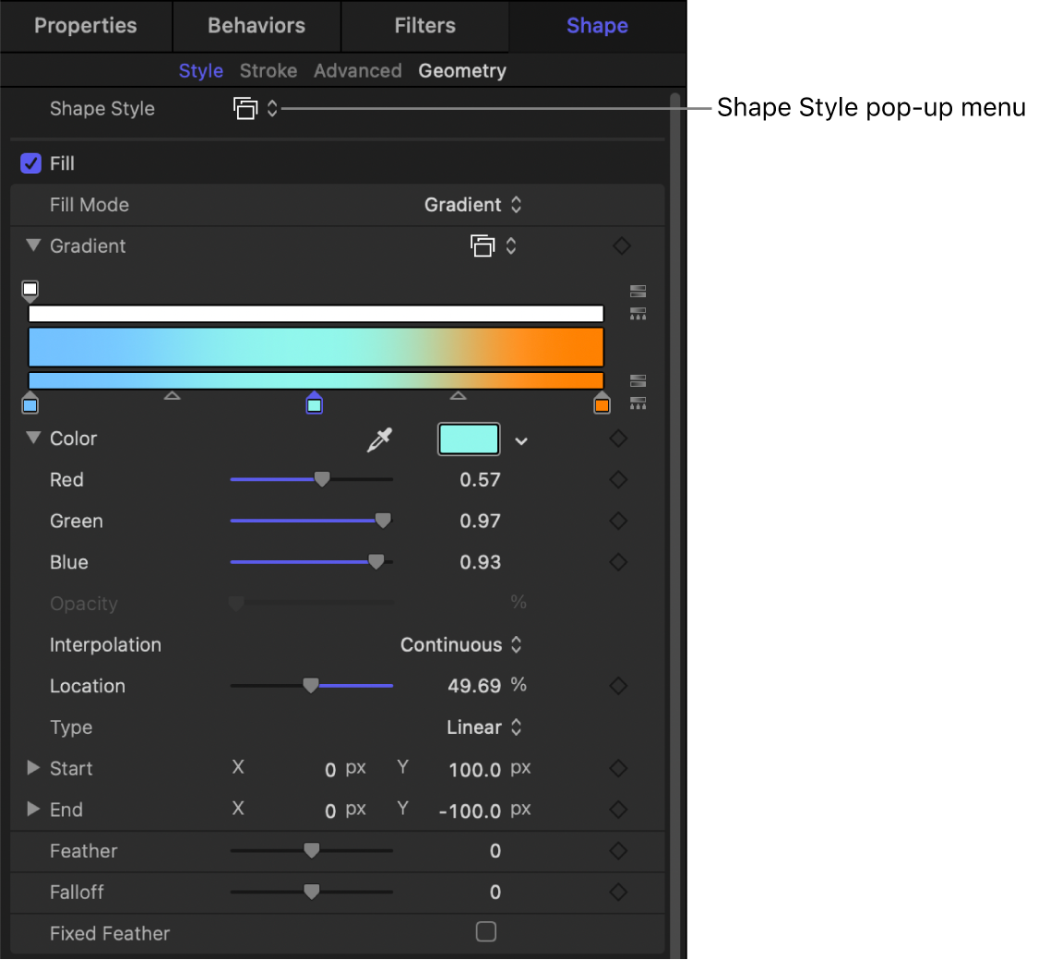
Task: Switch to the Filters pane
Action: click(424, 25)
